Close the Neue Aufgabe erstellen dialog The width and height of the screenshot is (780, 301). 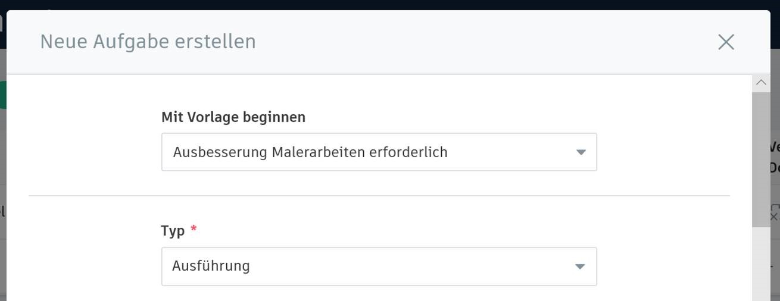(726, 42)
